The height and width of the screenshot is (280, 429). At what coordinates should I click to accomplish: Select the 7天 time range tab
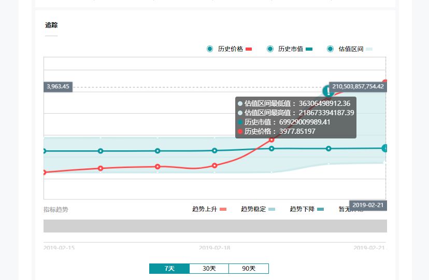click(x=169, y=269)
